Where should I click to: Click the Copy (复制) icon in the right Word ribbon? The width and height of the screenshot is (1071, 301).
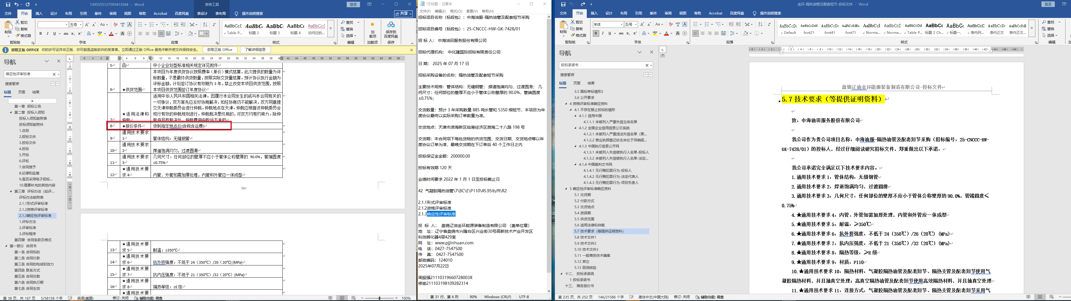point(577,29)
